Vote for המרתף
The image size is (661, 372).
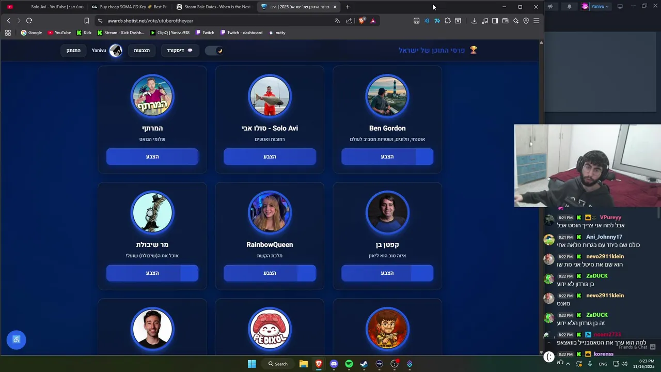point(152,157)
